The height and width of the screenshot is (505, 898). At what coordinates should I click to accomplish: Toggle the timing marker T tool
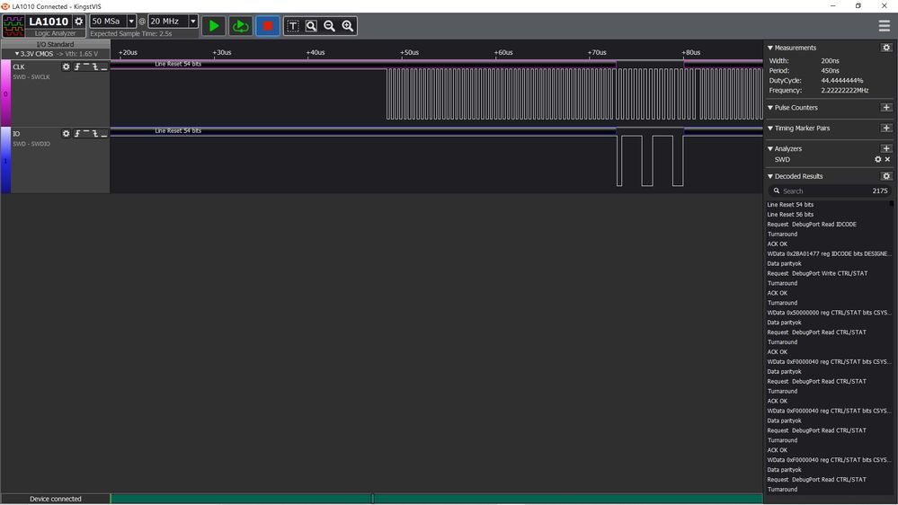tap(293, 26)
